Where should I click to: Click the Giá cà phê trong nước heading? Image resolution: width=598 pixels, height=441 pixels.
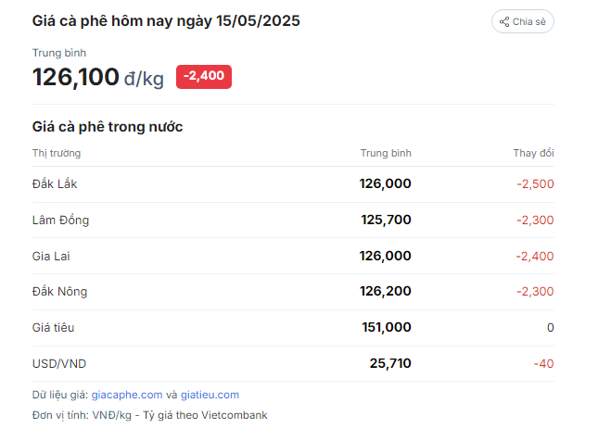[x=108, y=127]
